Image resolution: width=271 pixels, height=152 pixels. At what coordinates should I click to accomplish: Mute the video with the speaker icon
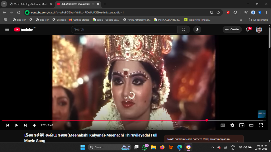34,125
